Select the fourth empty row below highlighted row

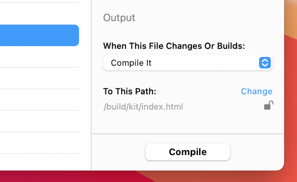pos(39,121)
